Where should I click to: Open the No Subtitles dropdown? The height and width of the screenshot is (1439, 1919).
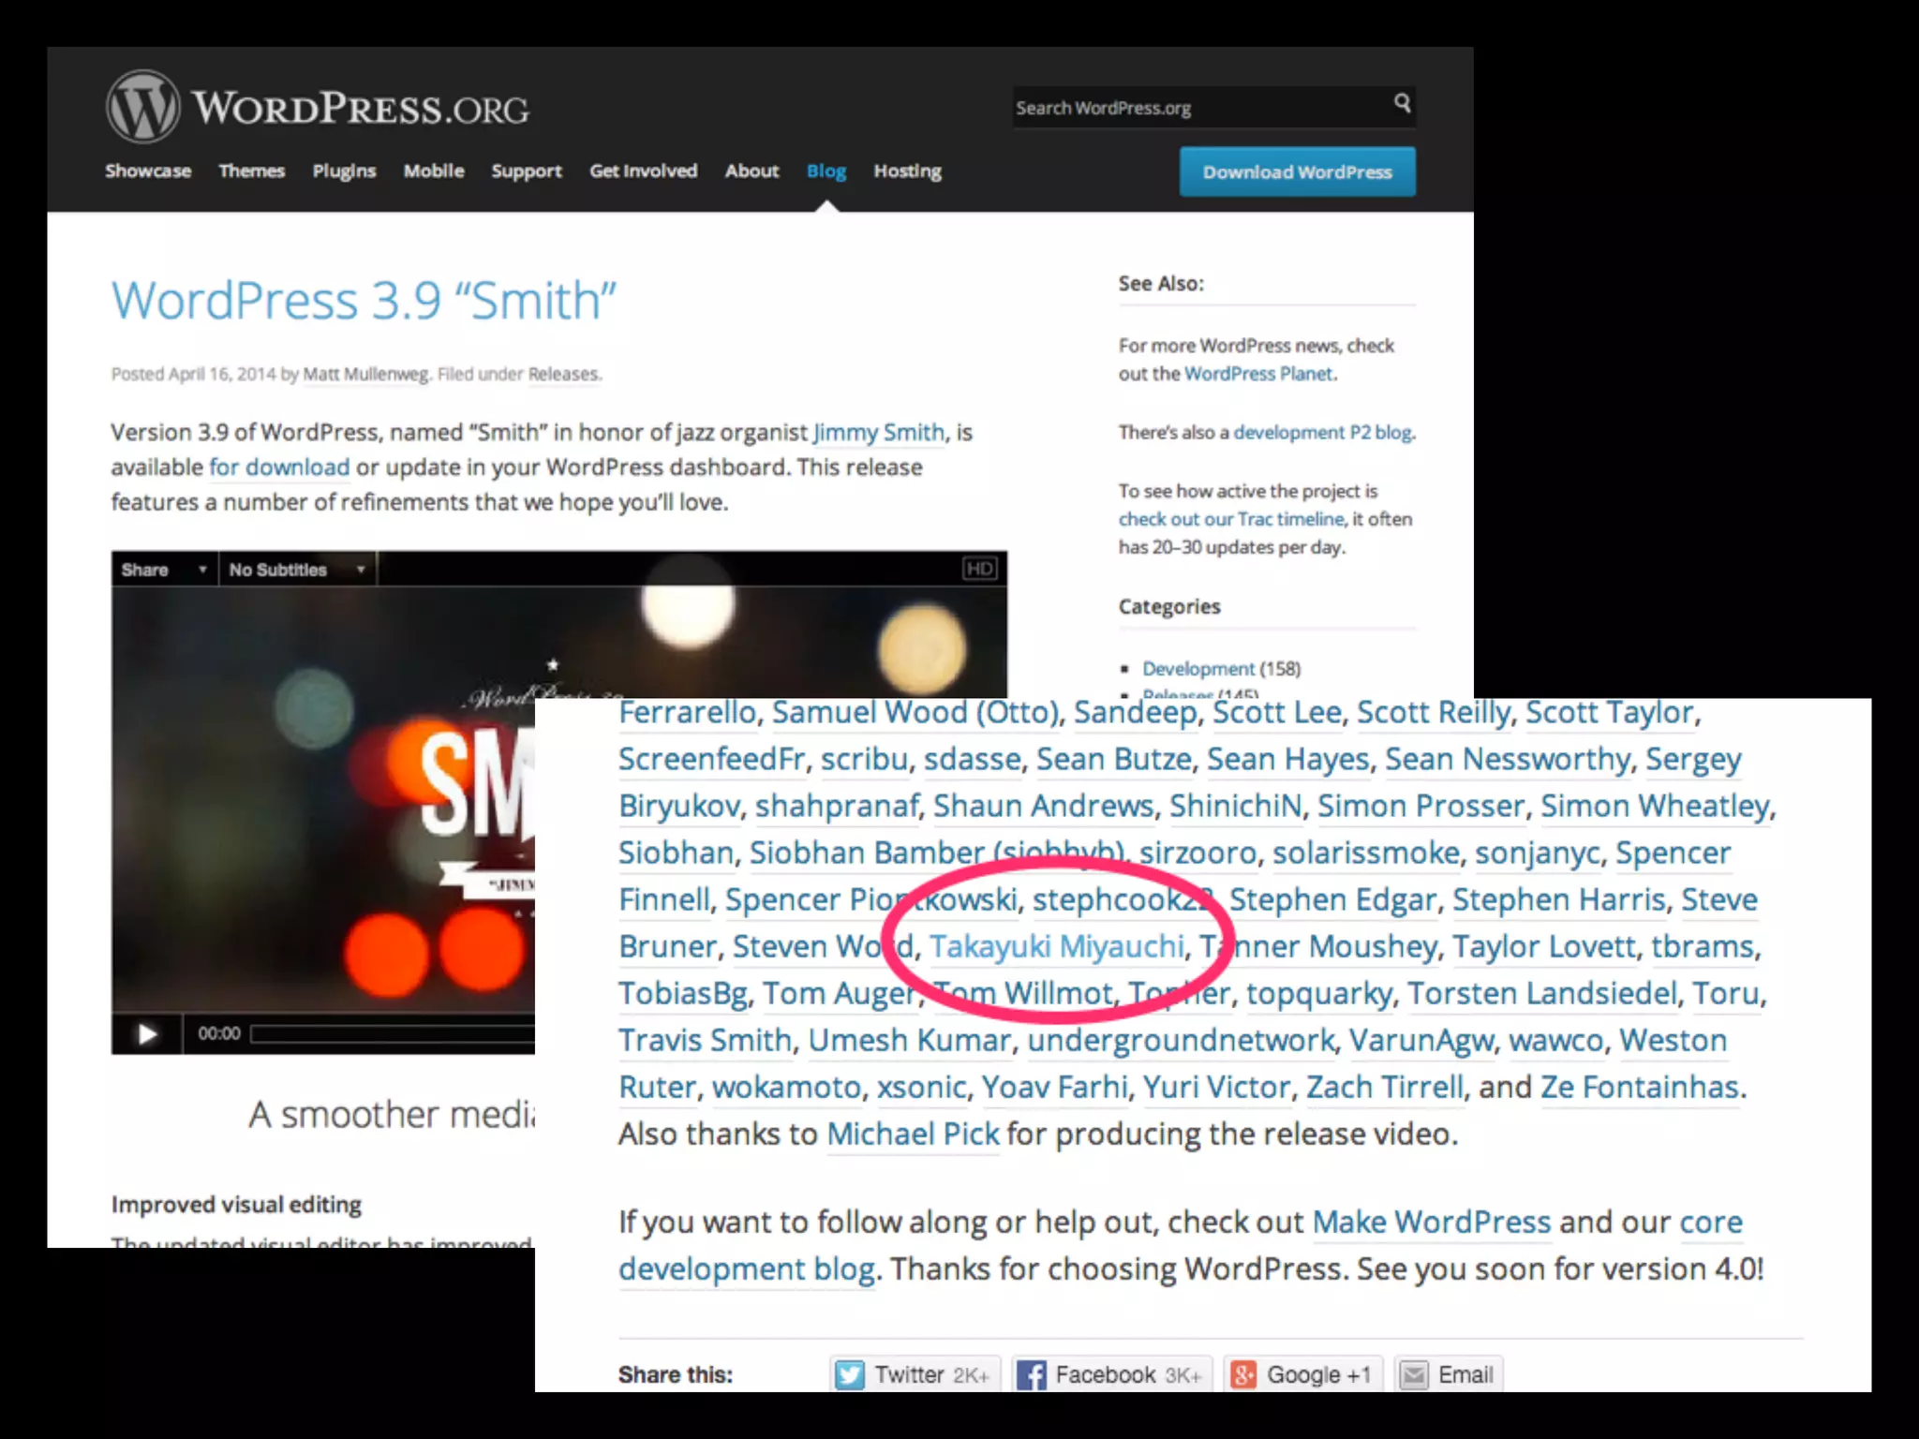coord(297,570)
